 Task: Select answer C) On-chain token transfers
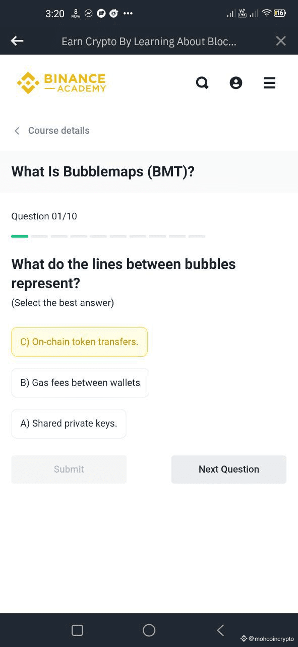[79, 342]
